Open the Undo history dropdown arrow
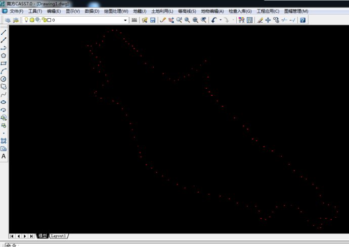The width and height of the screenshot is (349, 247). point(221,20)
